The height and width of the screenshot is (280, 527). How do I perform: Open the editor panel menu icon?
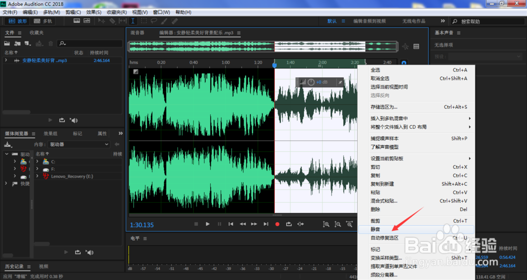click(239, 33)
